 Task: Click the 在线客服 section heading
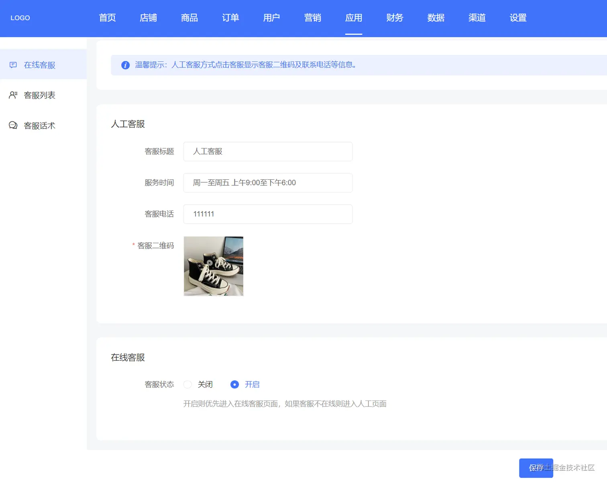point(128,358)
